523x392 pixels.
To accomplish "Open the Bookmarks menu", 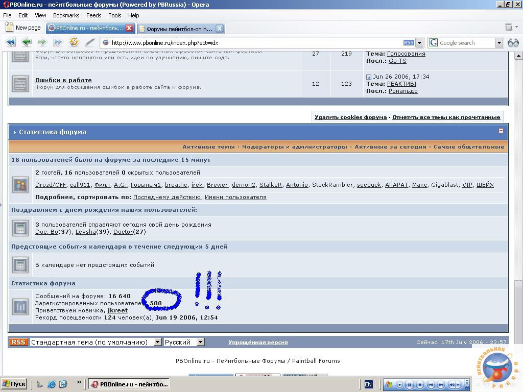I will 66,15.
